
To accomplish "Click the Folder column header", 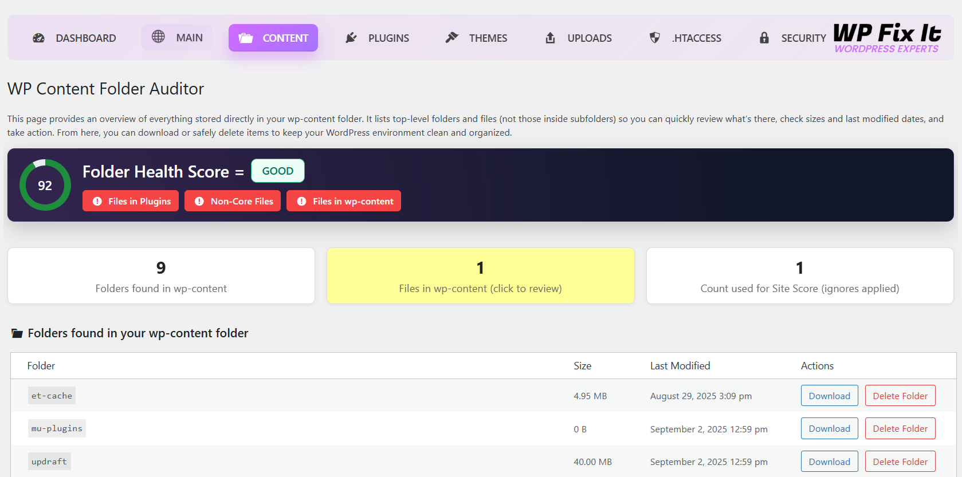I will [x=41, y=366].
